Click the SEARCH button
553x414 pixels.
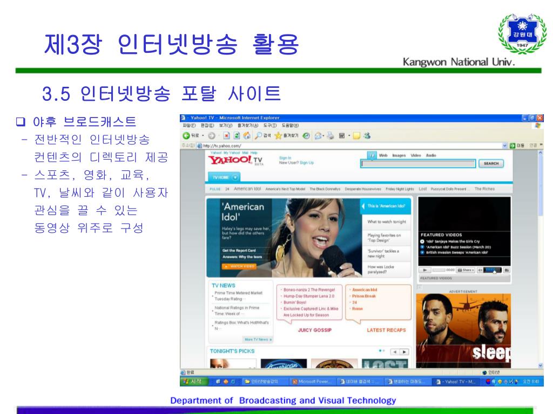[491, 163]
